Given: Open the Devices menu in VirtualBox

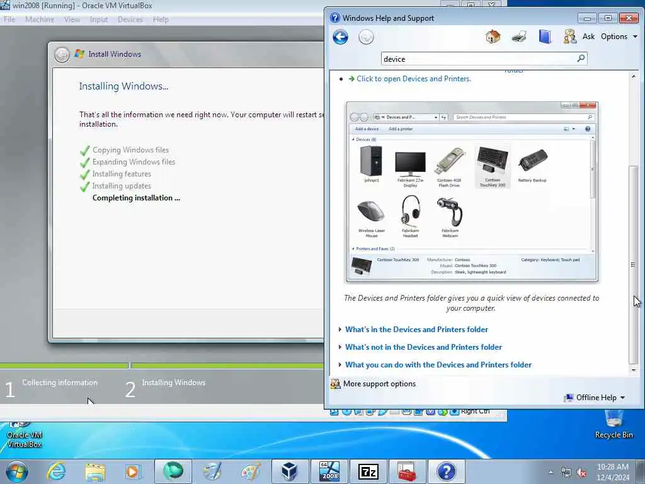Looking at the screenshot, I should (130, 20).
